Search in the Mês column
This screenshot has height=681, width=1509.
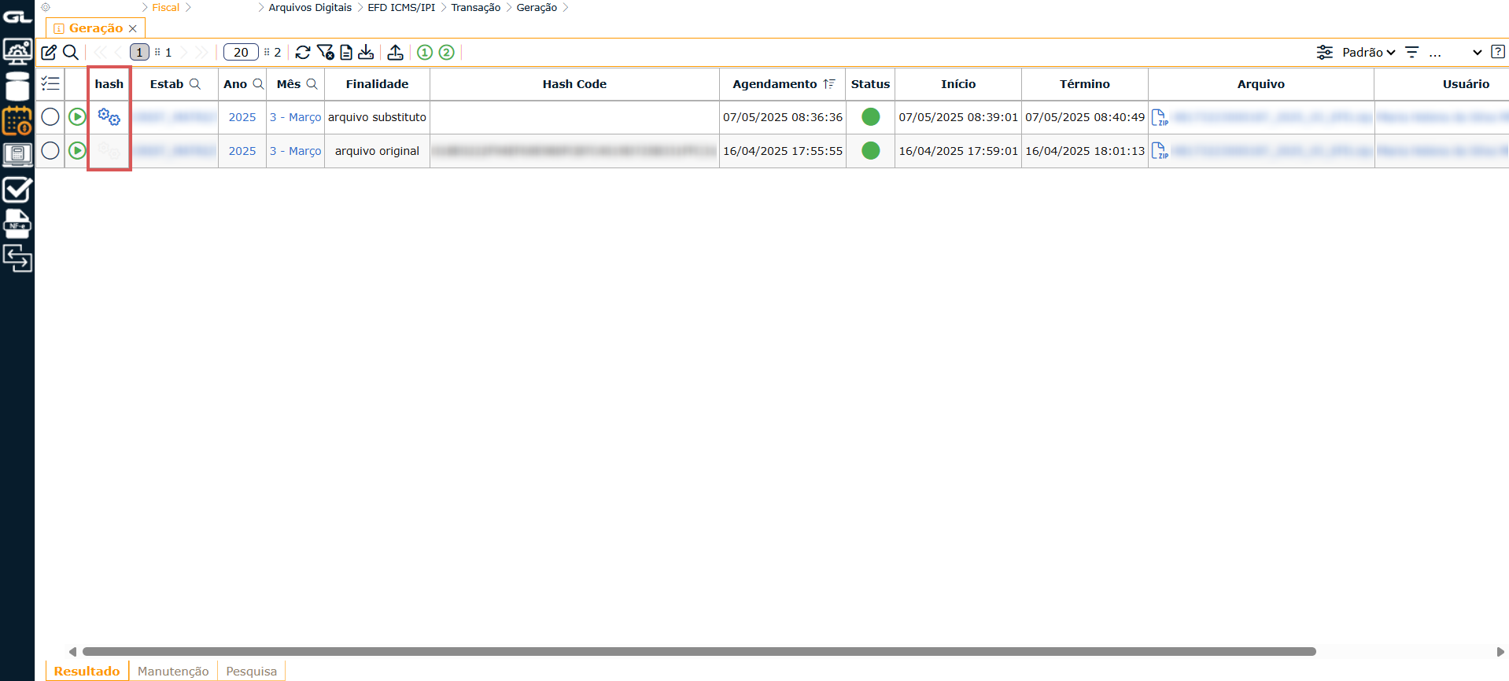(312, 84)
